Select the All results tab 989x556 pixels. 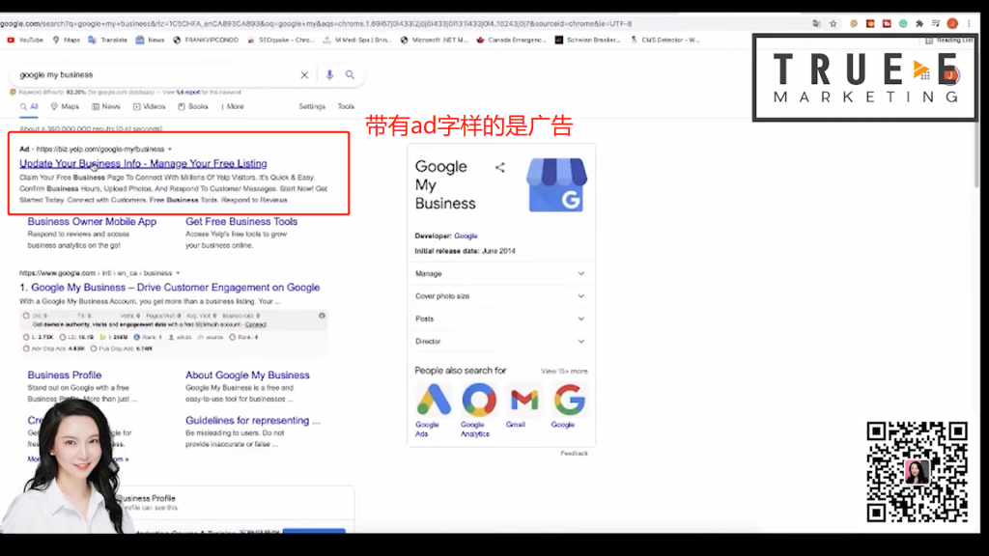tap(29, 106)
